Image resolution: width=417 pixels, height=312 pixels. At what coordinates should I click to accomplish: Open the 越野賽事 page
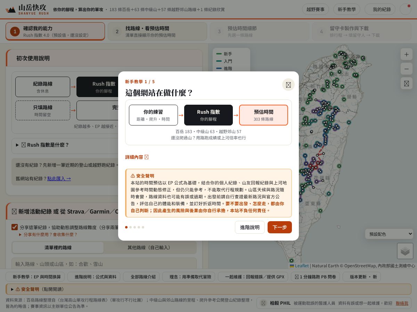click(316, 9)
